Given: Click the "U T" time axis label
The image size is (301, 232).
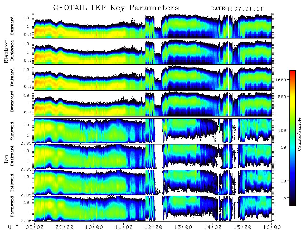Looking at the screenshot, I should pos(13,227).
